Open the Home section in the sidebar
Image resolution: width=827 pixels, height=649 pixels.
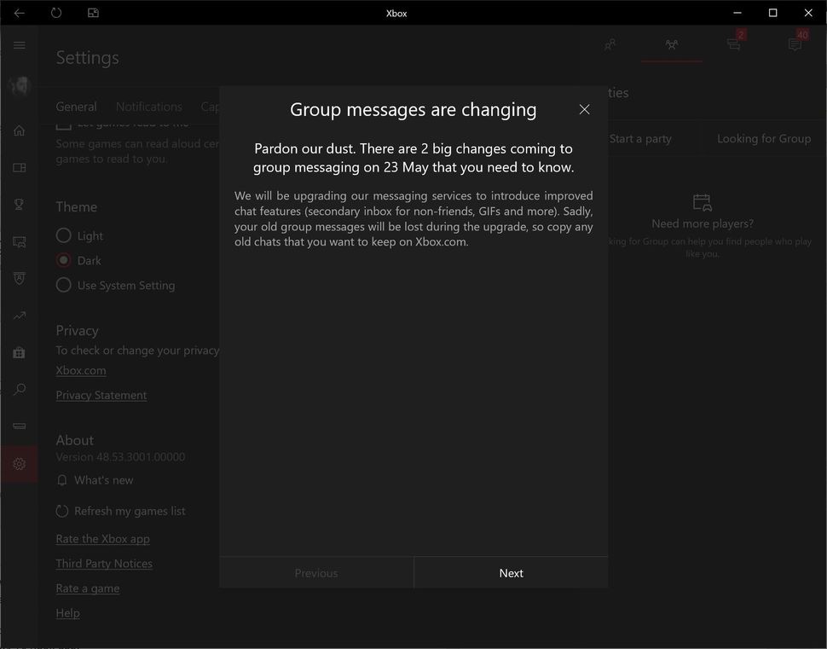pos(19,130)
